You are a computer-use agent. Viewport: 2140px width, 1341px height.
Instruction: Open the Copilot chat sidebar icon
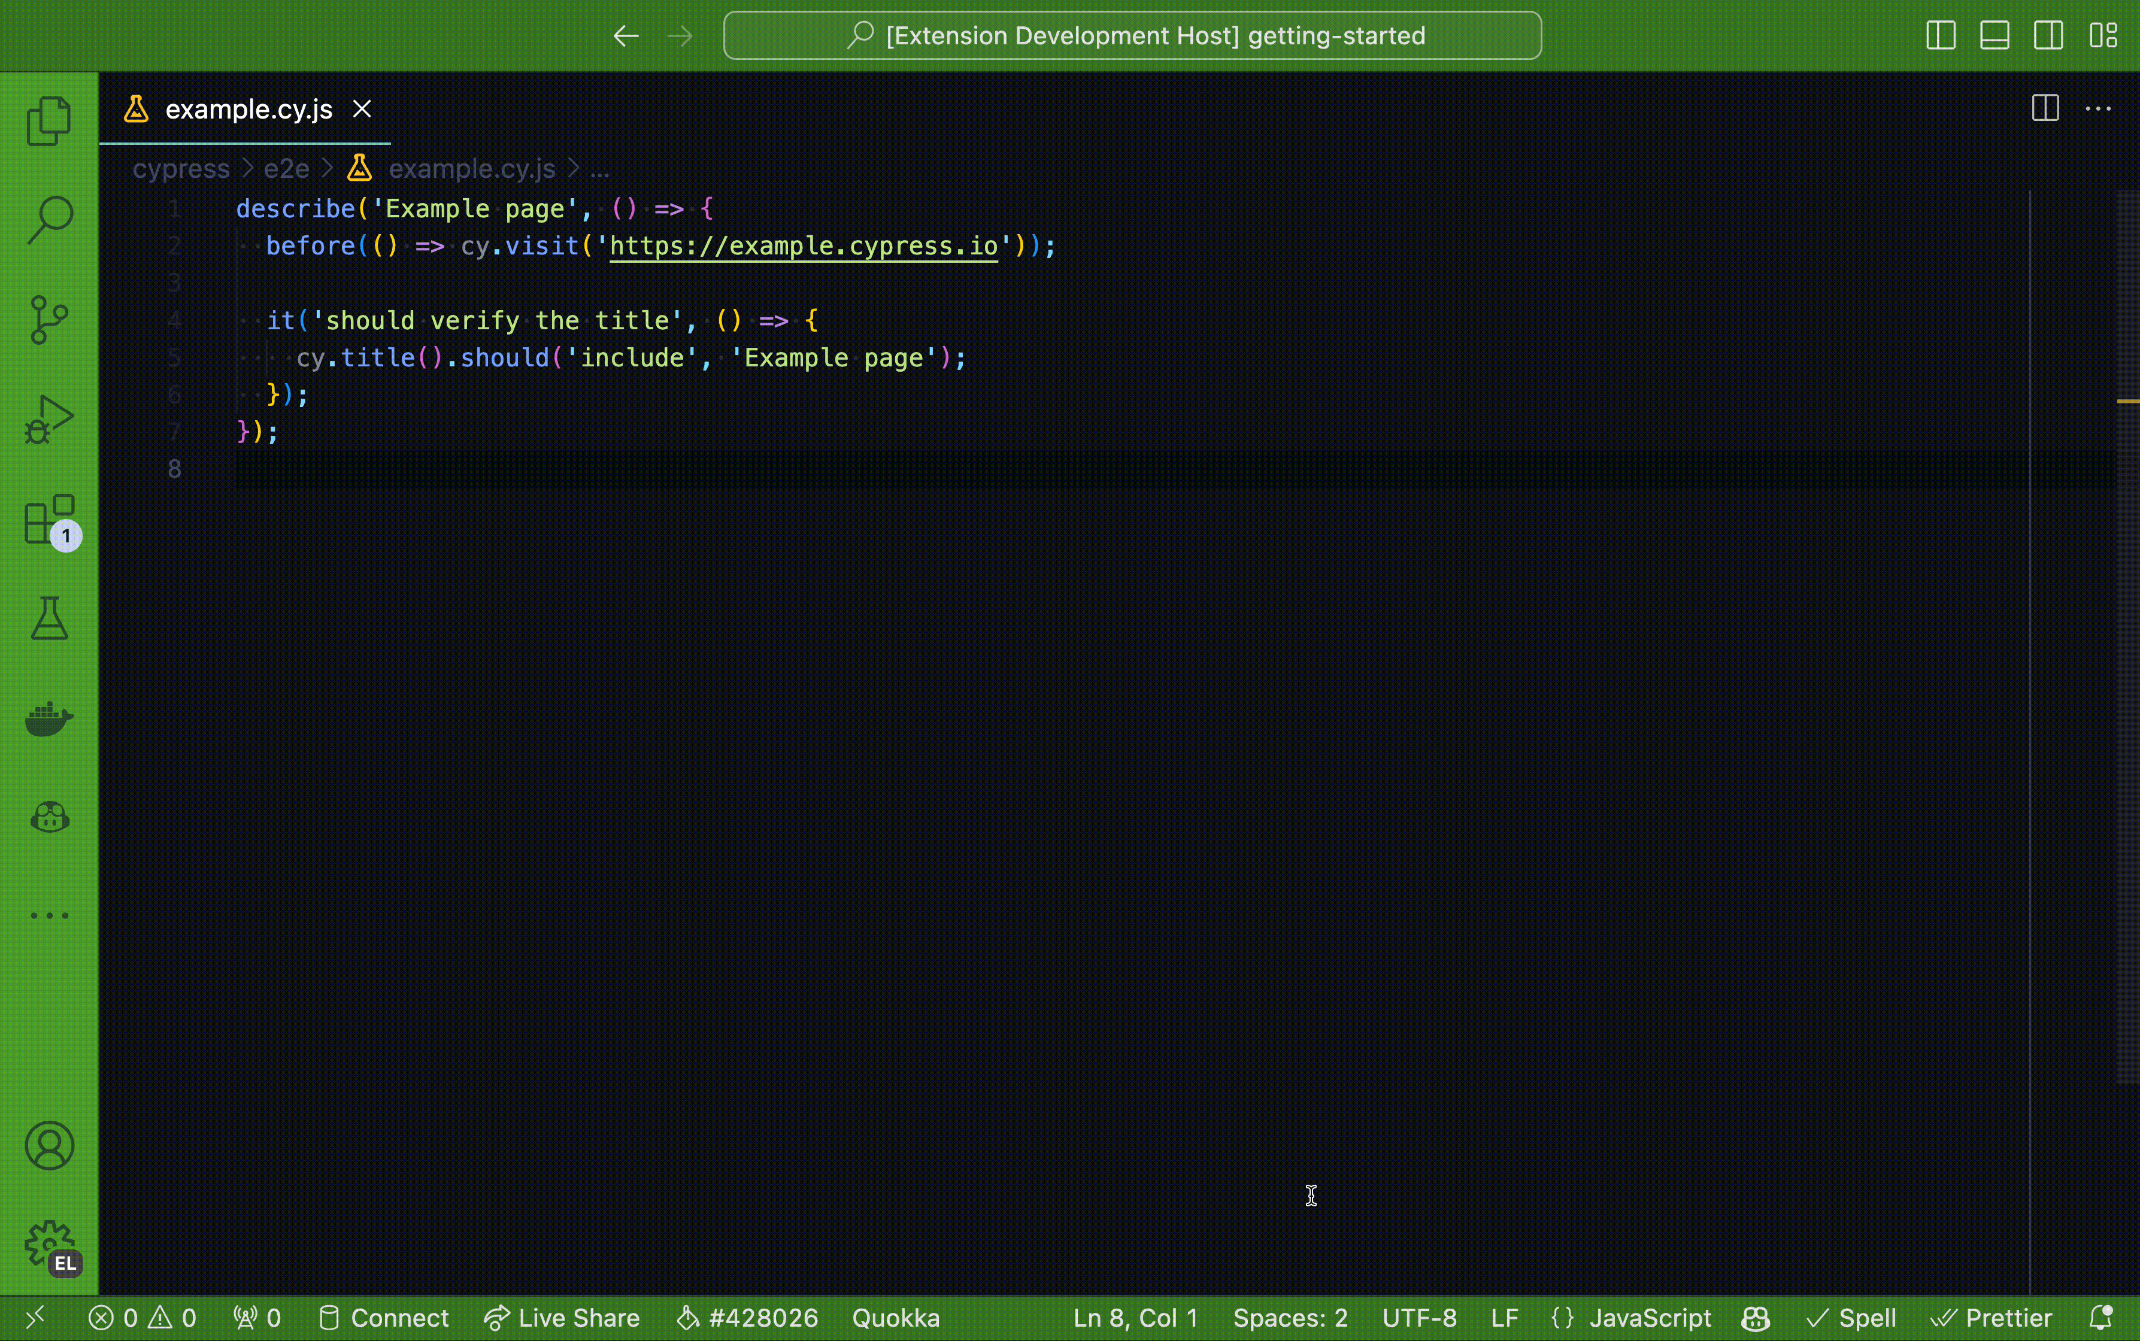(x=49, y=818)
